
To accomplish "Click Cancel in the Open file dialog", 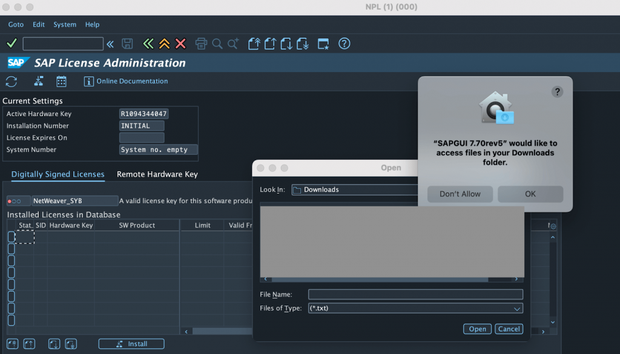I will 509,329.
